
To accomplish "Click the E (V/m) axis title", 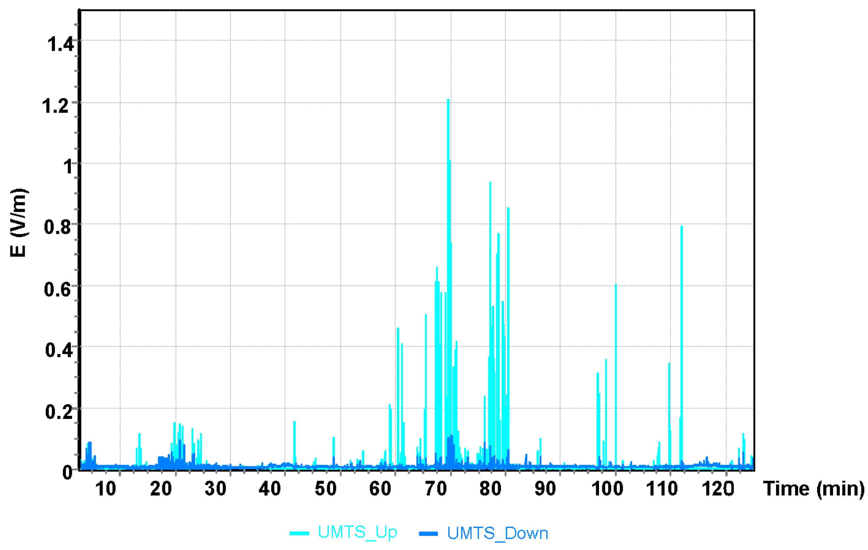I will point(18,223).
